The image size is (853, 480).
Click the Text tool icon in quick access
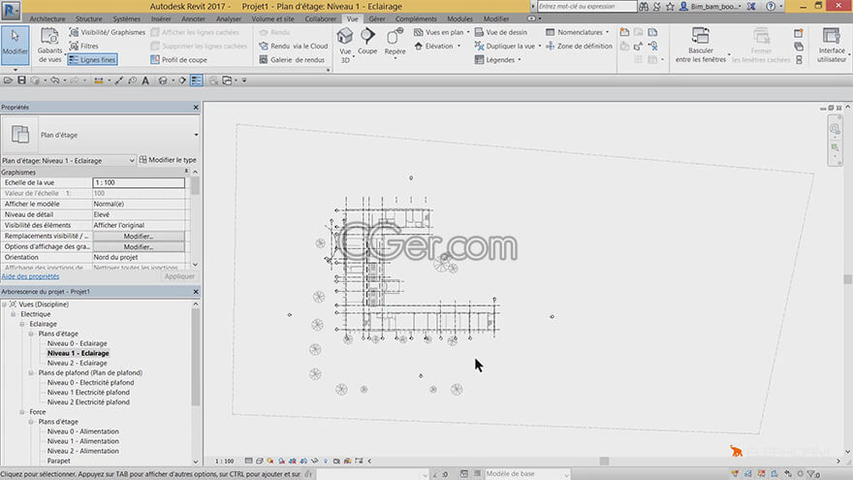click(145, 80)
